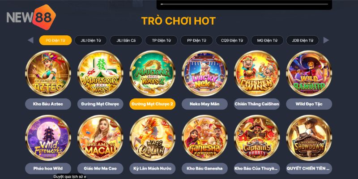Open the Treasures of Aztec game icon
This screenshot has width=358, height=179.
[48, 73]
